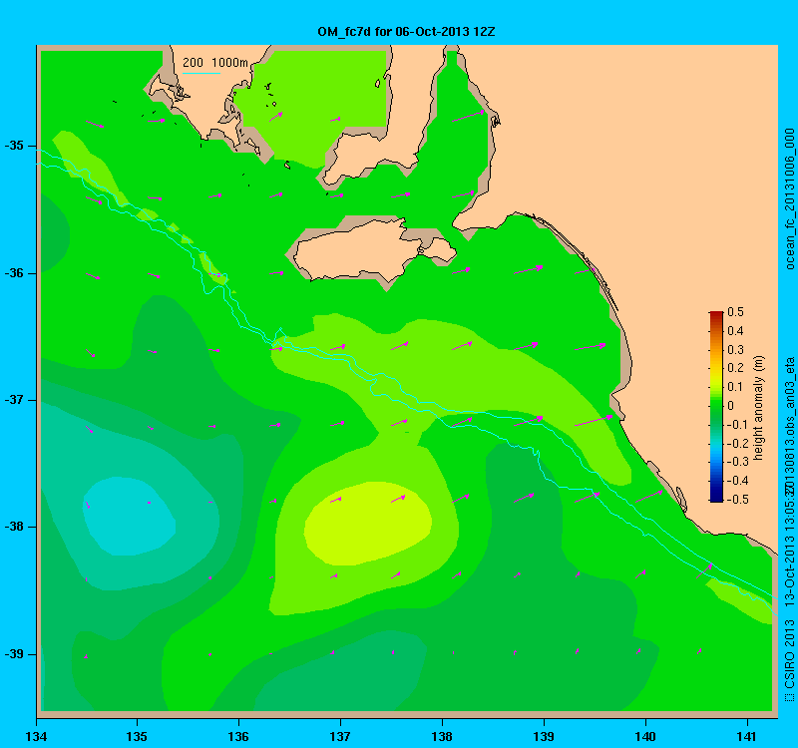The image size is (798, 748).
Task: Click the '134' longitude axis label
Action: tap(36, 737)
